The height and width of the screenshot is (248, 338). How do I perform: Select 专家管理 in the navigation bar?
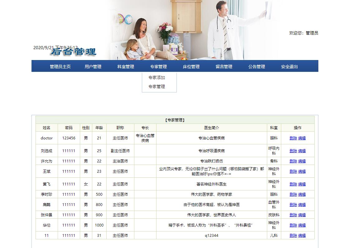(x=158, y=66)
